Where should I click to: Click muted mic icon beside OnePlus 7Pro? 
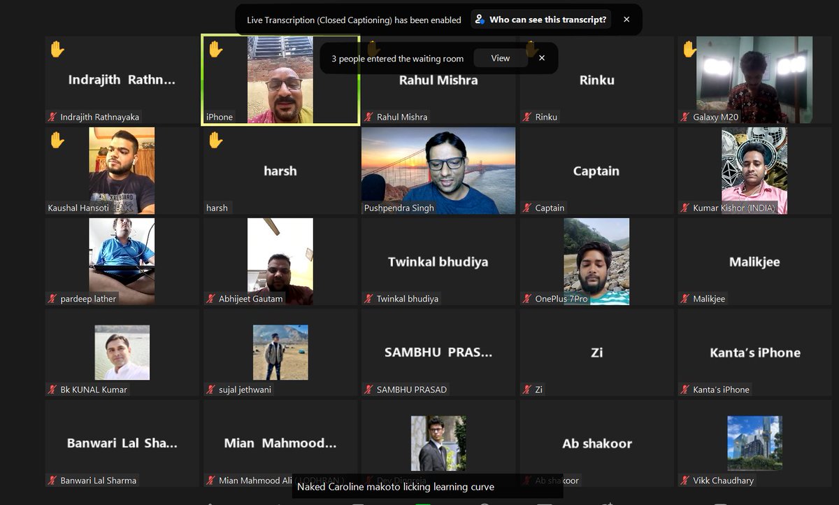[527, 299]
